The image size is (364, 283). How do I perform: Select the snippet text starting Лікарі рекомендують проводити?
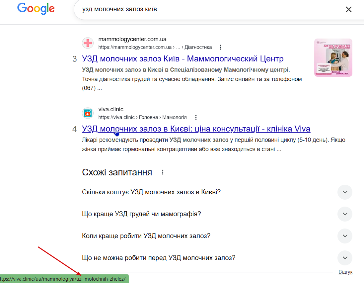214,144
